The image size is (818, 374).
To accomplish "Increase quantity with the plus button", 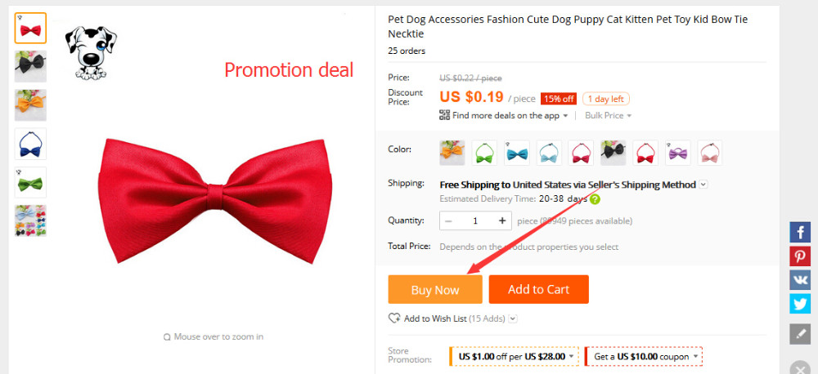I will (501, 220).
